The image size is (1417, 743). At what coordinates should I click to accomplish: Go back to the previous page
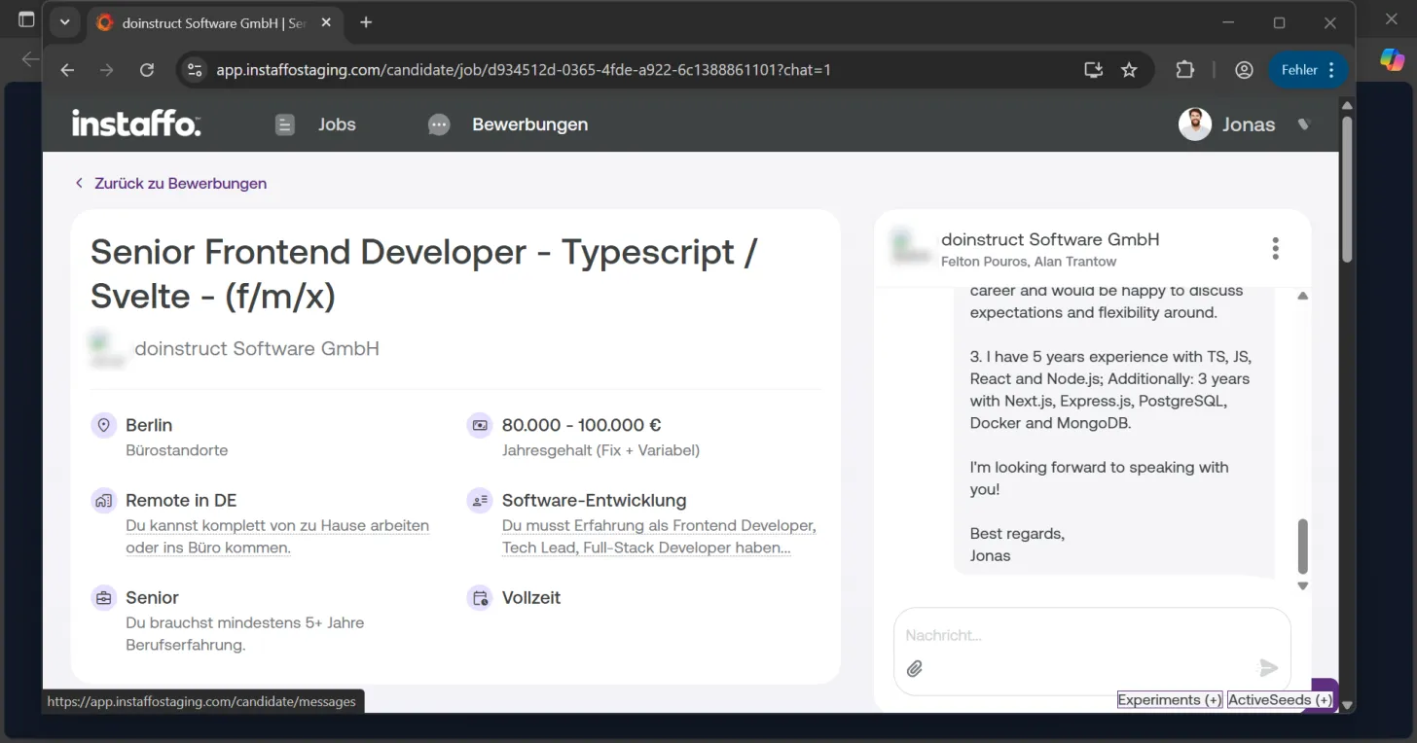click(67, 70)
